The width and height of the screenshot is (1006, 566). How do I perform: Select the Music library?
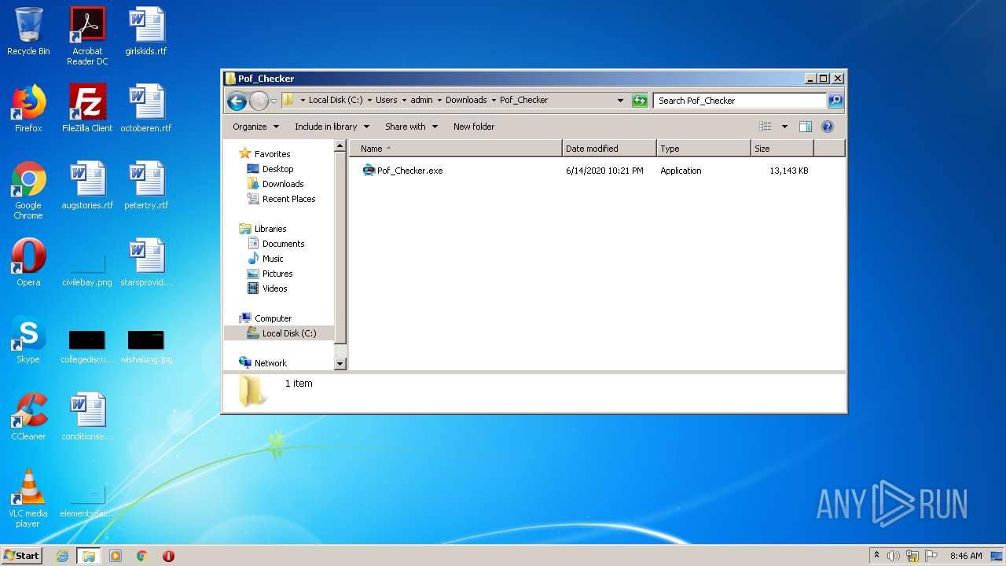pos(273,259)
